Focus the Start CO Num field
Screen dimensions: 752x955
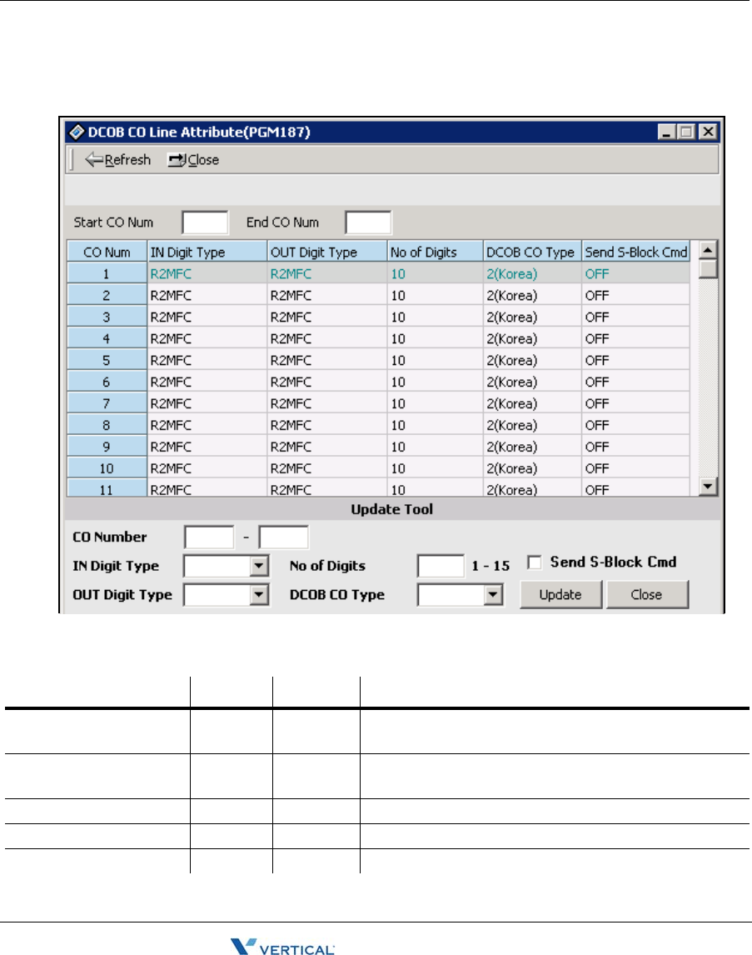(205, 222)
